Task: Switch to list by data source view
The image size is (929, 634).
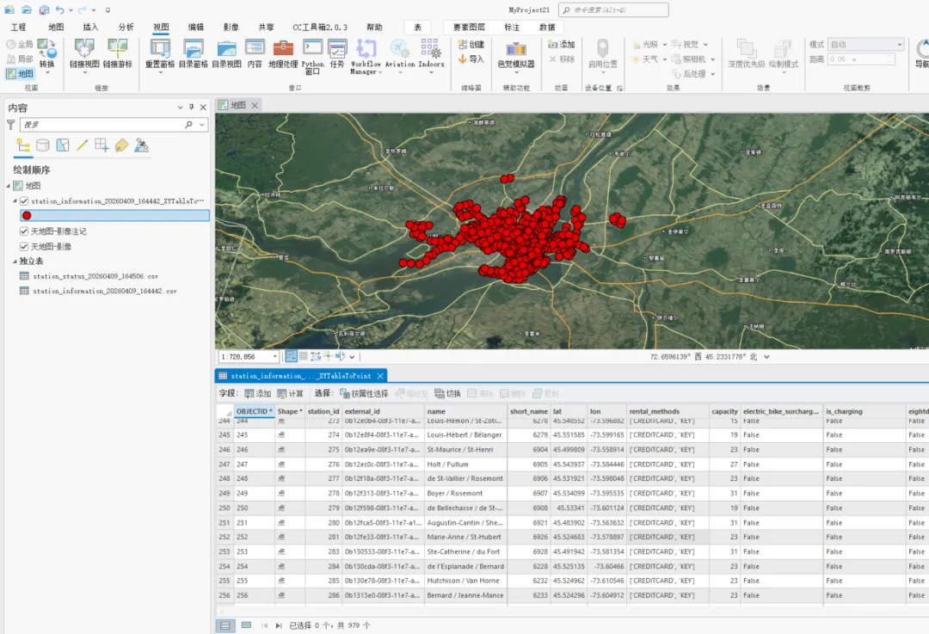Action: coord(43,145)
